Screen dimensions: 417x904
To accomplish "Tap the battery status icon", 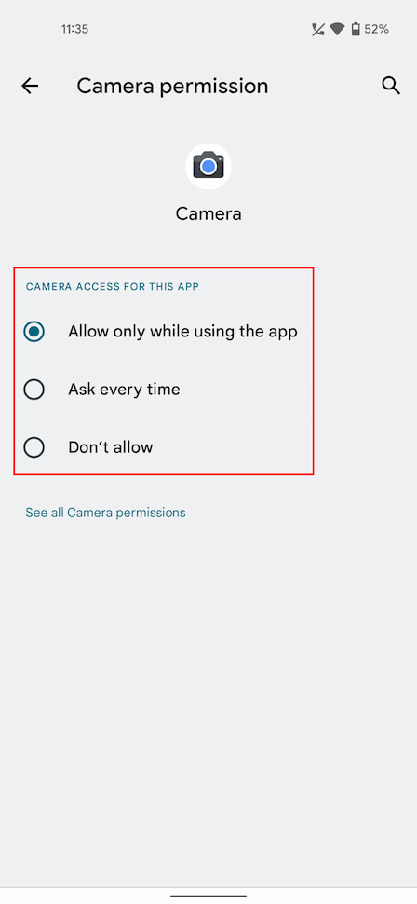I will 356,29.
